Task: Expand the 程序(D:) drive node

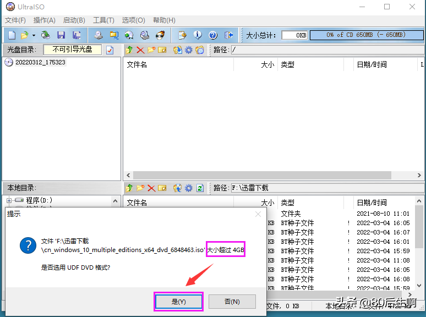Action: pos(9,200)
